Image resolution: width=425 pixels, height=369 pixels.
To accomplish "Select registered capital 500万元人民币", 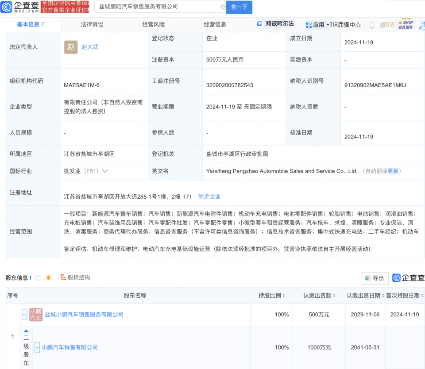I will pos(225,60).
